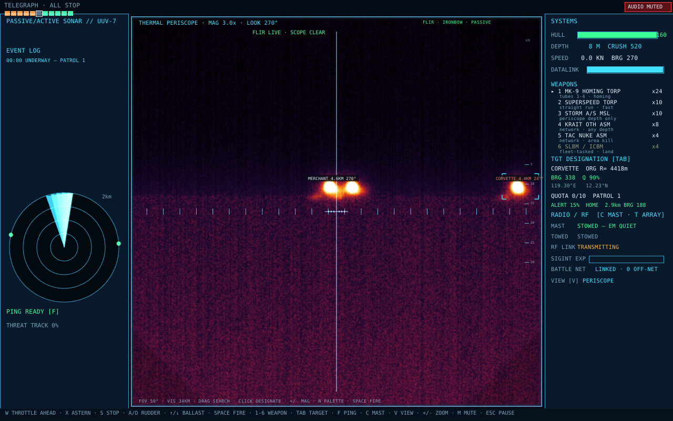Designate the bracketed corvette heat signature
Screen dimensions: 673x421
pyautogui.click(x=517, y=187)
